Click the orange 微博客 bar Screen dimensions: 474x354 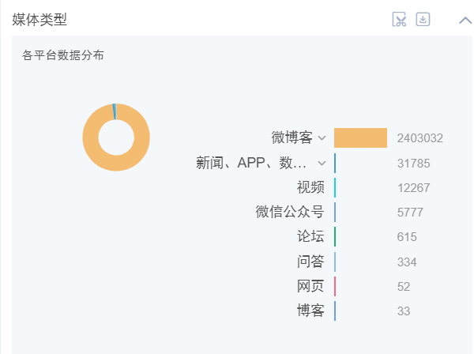tap(360, 137)
